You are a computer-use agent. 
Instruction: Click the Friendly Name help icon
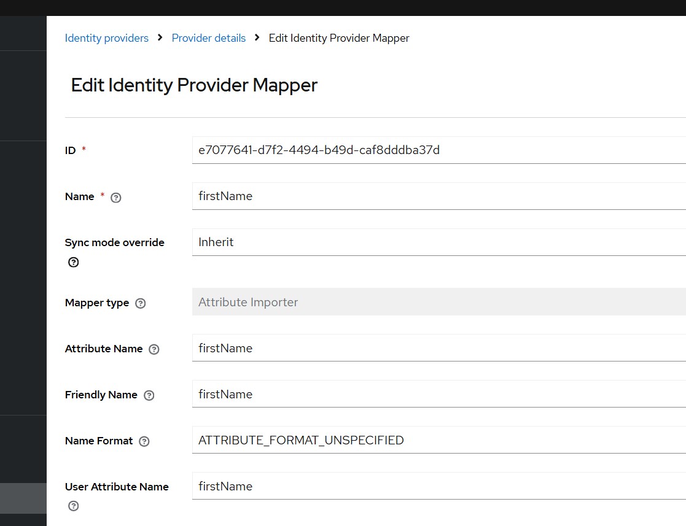pyautogui.click(x=149, y=395)
